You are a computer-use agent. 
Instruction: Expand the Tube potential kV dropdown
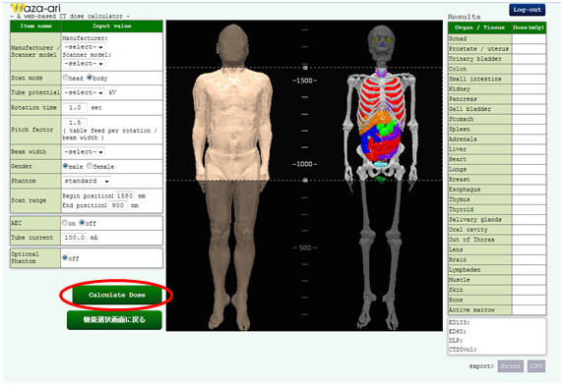coord(84,92)
